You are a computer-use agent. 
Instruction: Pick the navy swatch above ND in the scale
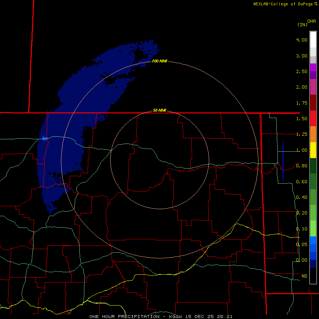click(x=313, y=264)
